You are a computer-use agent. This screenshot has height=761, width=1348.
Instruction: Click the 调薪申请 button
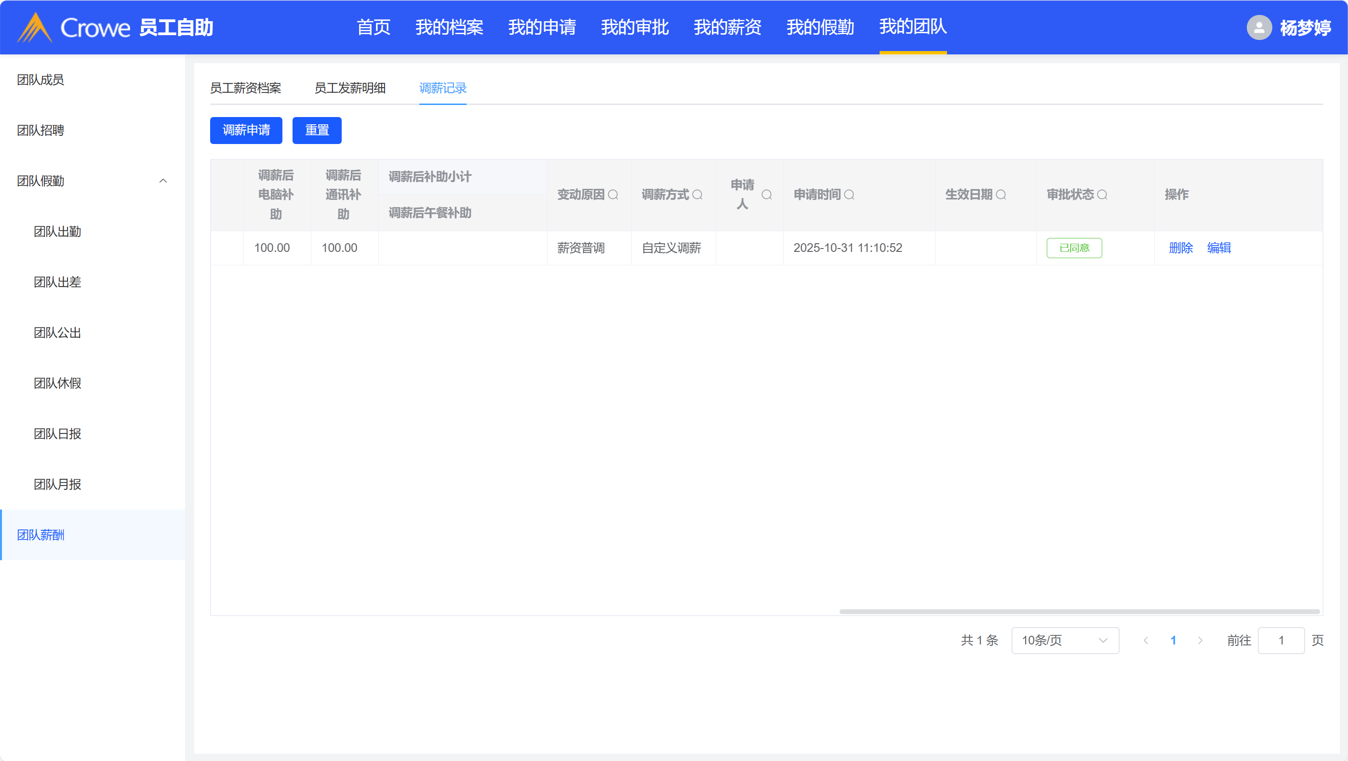pos(246,130)
